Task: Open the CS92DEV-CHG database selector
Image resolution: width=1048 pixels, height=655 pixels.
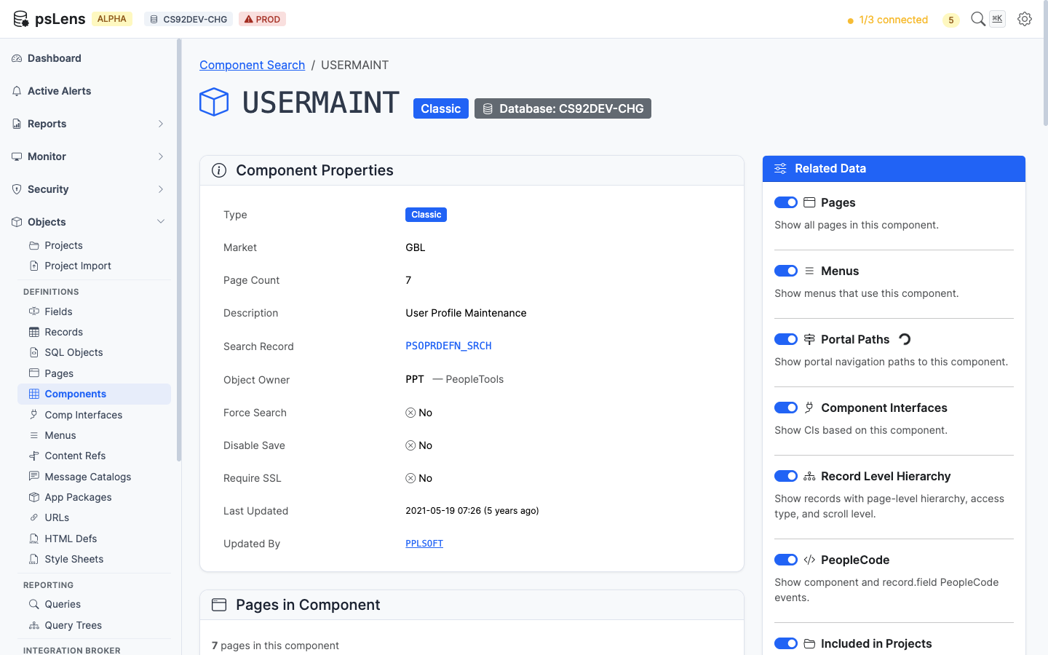Action: [x=188, y=19]
